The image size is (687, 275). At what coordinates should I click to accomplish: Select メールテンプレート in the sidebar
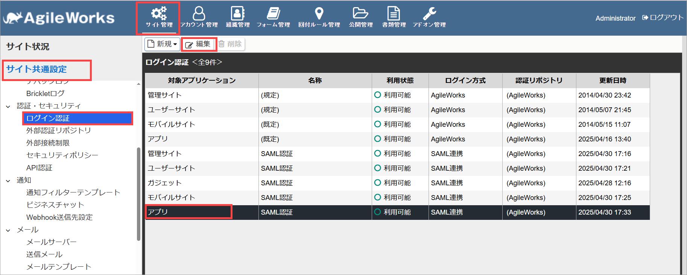(x=59, y=267)
